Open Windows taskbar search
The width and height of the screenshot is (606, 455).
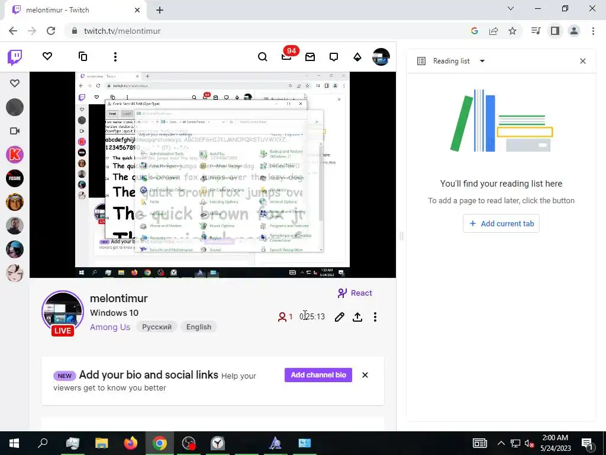tap(43, 443)
